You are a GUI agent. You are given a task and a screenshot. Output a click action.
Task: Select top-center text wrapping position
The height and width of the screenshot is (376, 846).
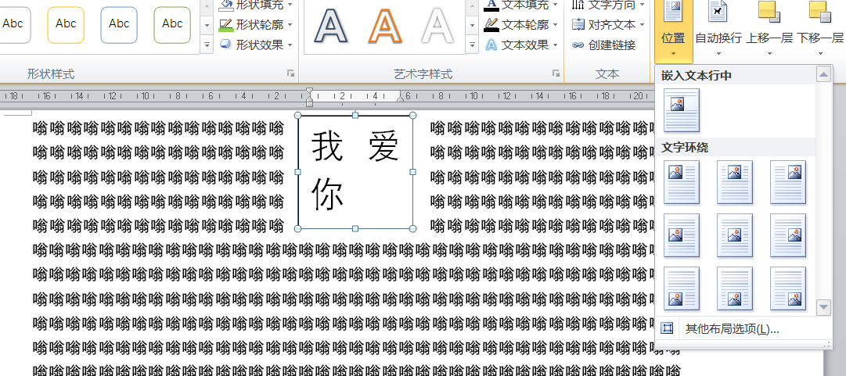click(x=734, y=182)
